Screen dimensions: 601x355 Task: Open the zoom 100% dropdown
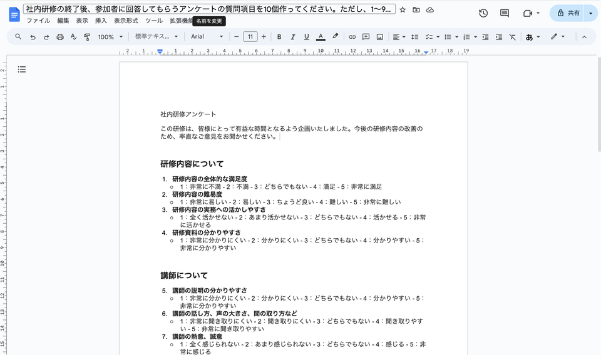point(110,37)
